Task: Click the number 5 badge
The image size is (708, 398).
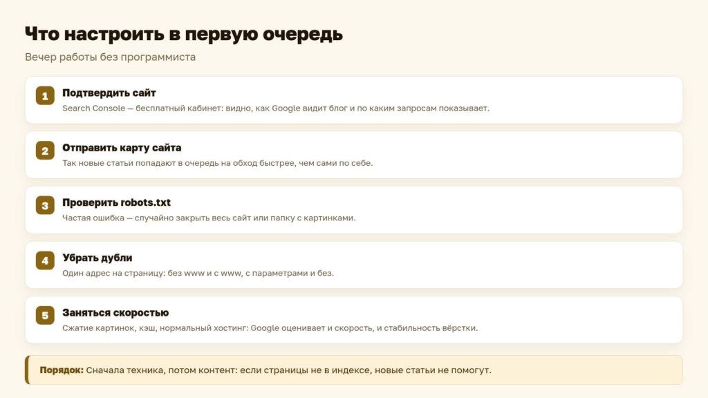Action: pyautogui.click(x=45, y=315)
